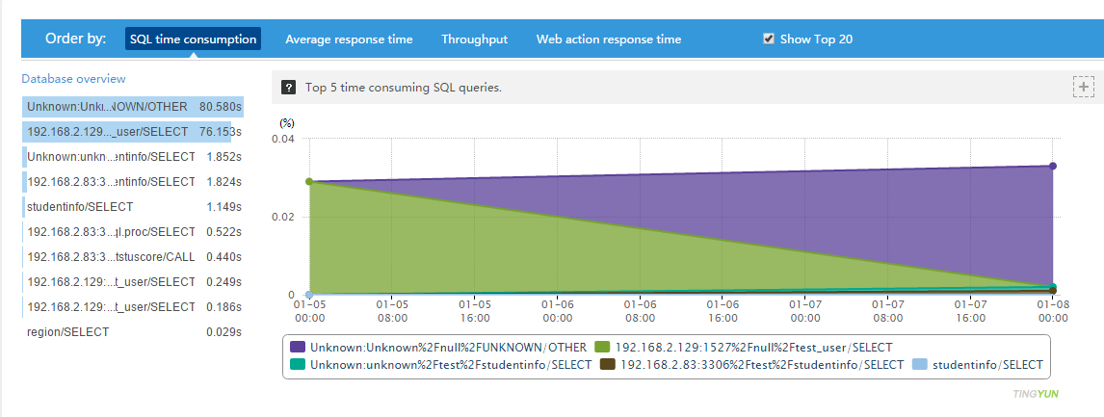Toggle the purple Unknown OTHER legend swatch

coord(298,347)
